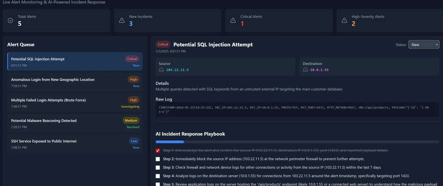This screenshot has height=186, width=443.
Task: Click the Raw Log text block
Action: (x=297, y=109)
